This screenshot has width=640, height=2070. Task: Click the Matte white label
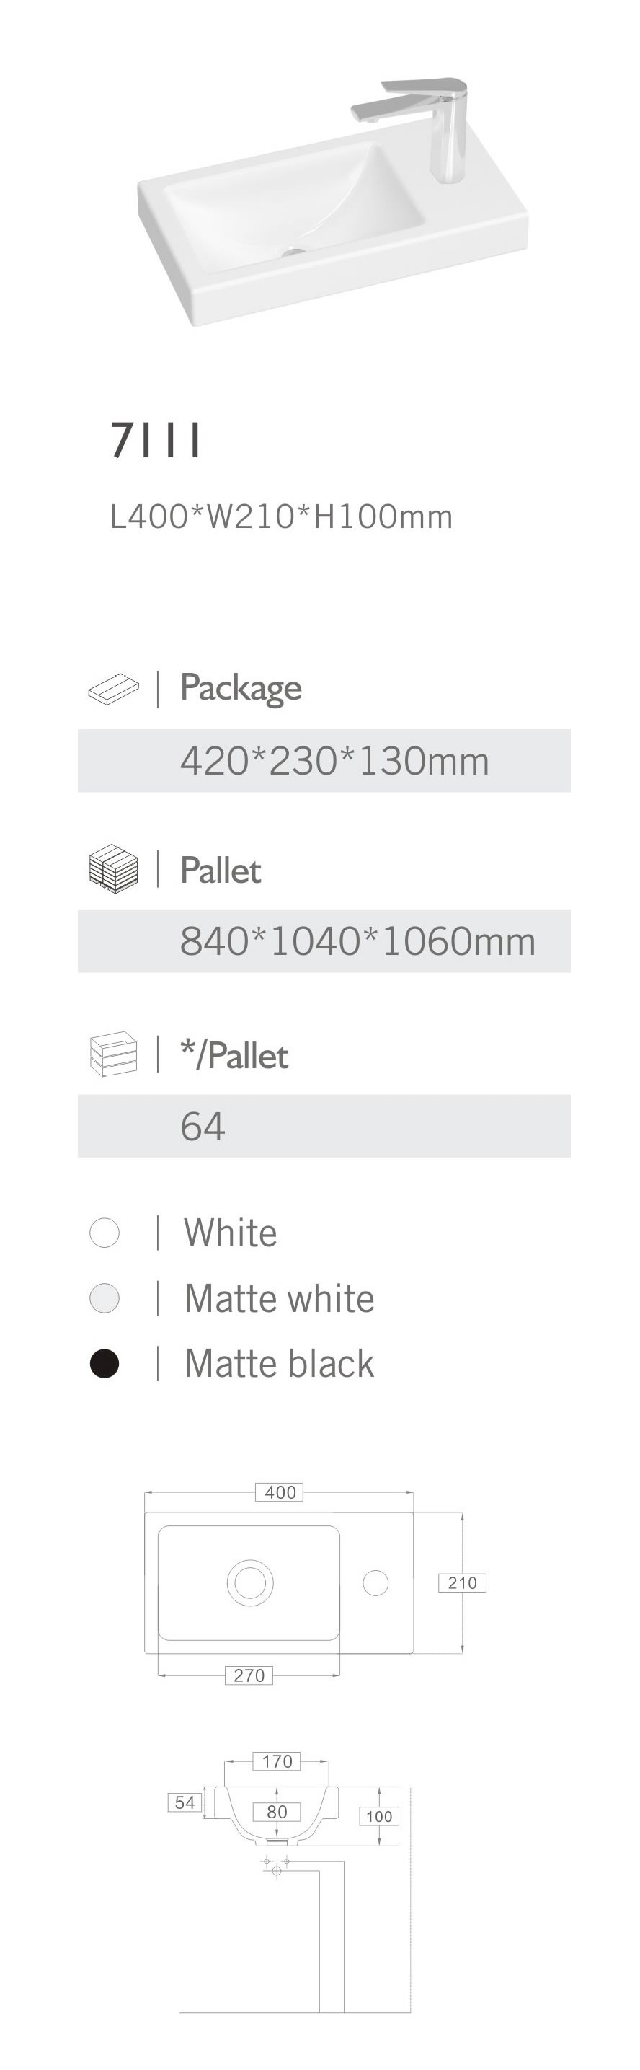[279, 1298]
